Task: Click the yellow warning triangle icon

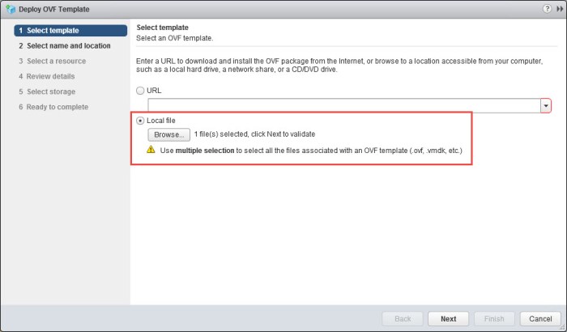Action: [151, 150]
